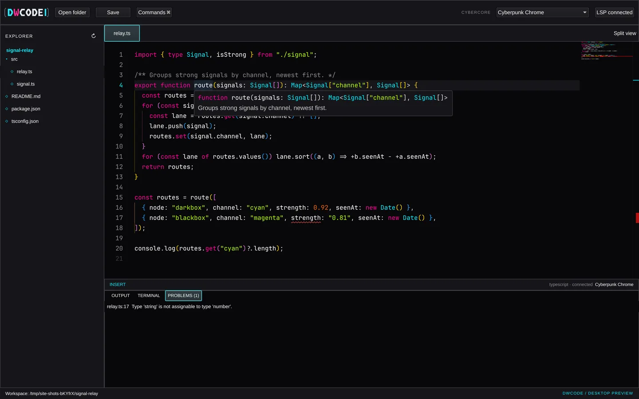Click the Open folder button
Image resolution: width=639 pixels, height=399 pixels.
click(x=72, y=12)
